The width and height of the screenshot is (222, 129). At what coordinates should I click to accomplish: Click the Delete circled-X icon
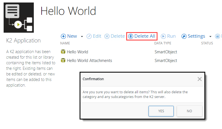[x=107, y=36]
